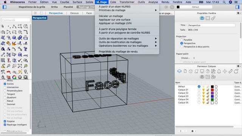Expand Outils de réparation de maillages submenu

click(127, 39)
